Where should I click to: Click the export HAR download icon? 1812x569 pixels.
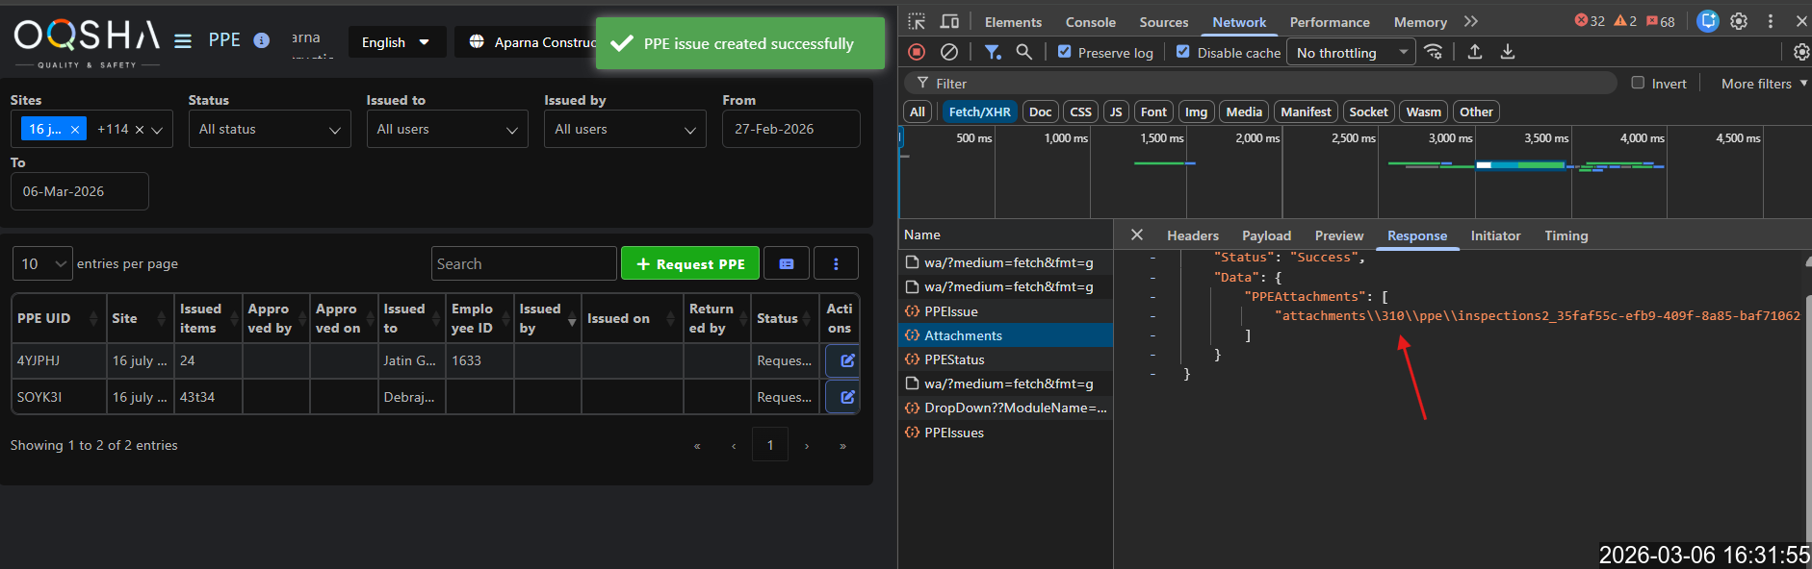pos(1508,52)
